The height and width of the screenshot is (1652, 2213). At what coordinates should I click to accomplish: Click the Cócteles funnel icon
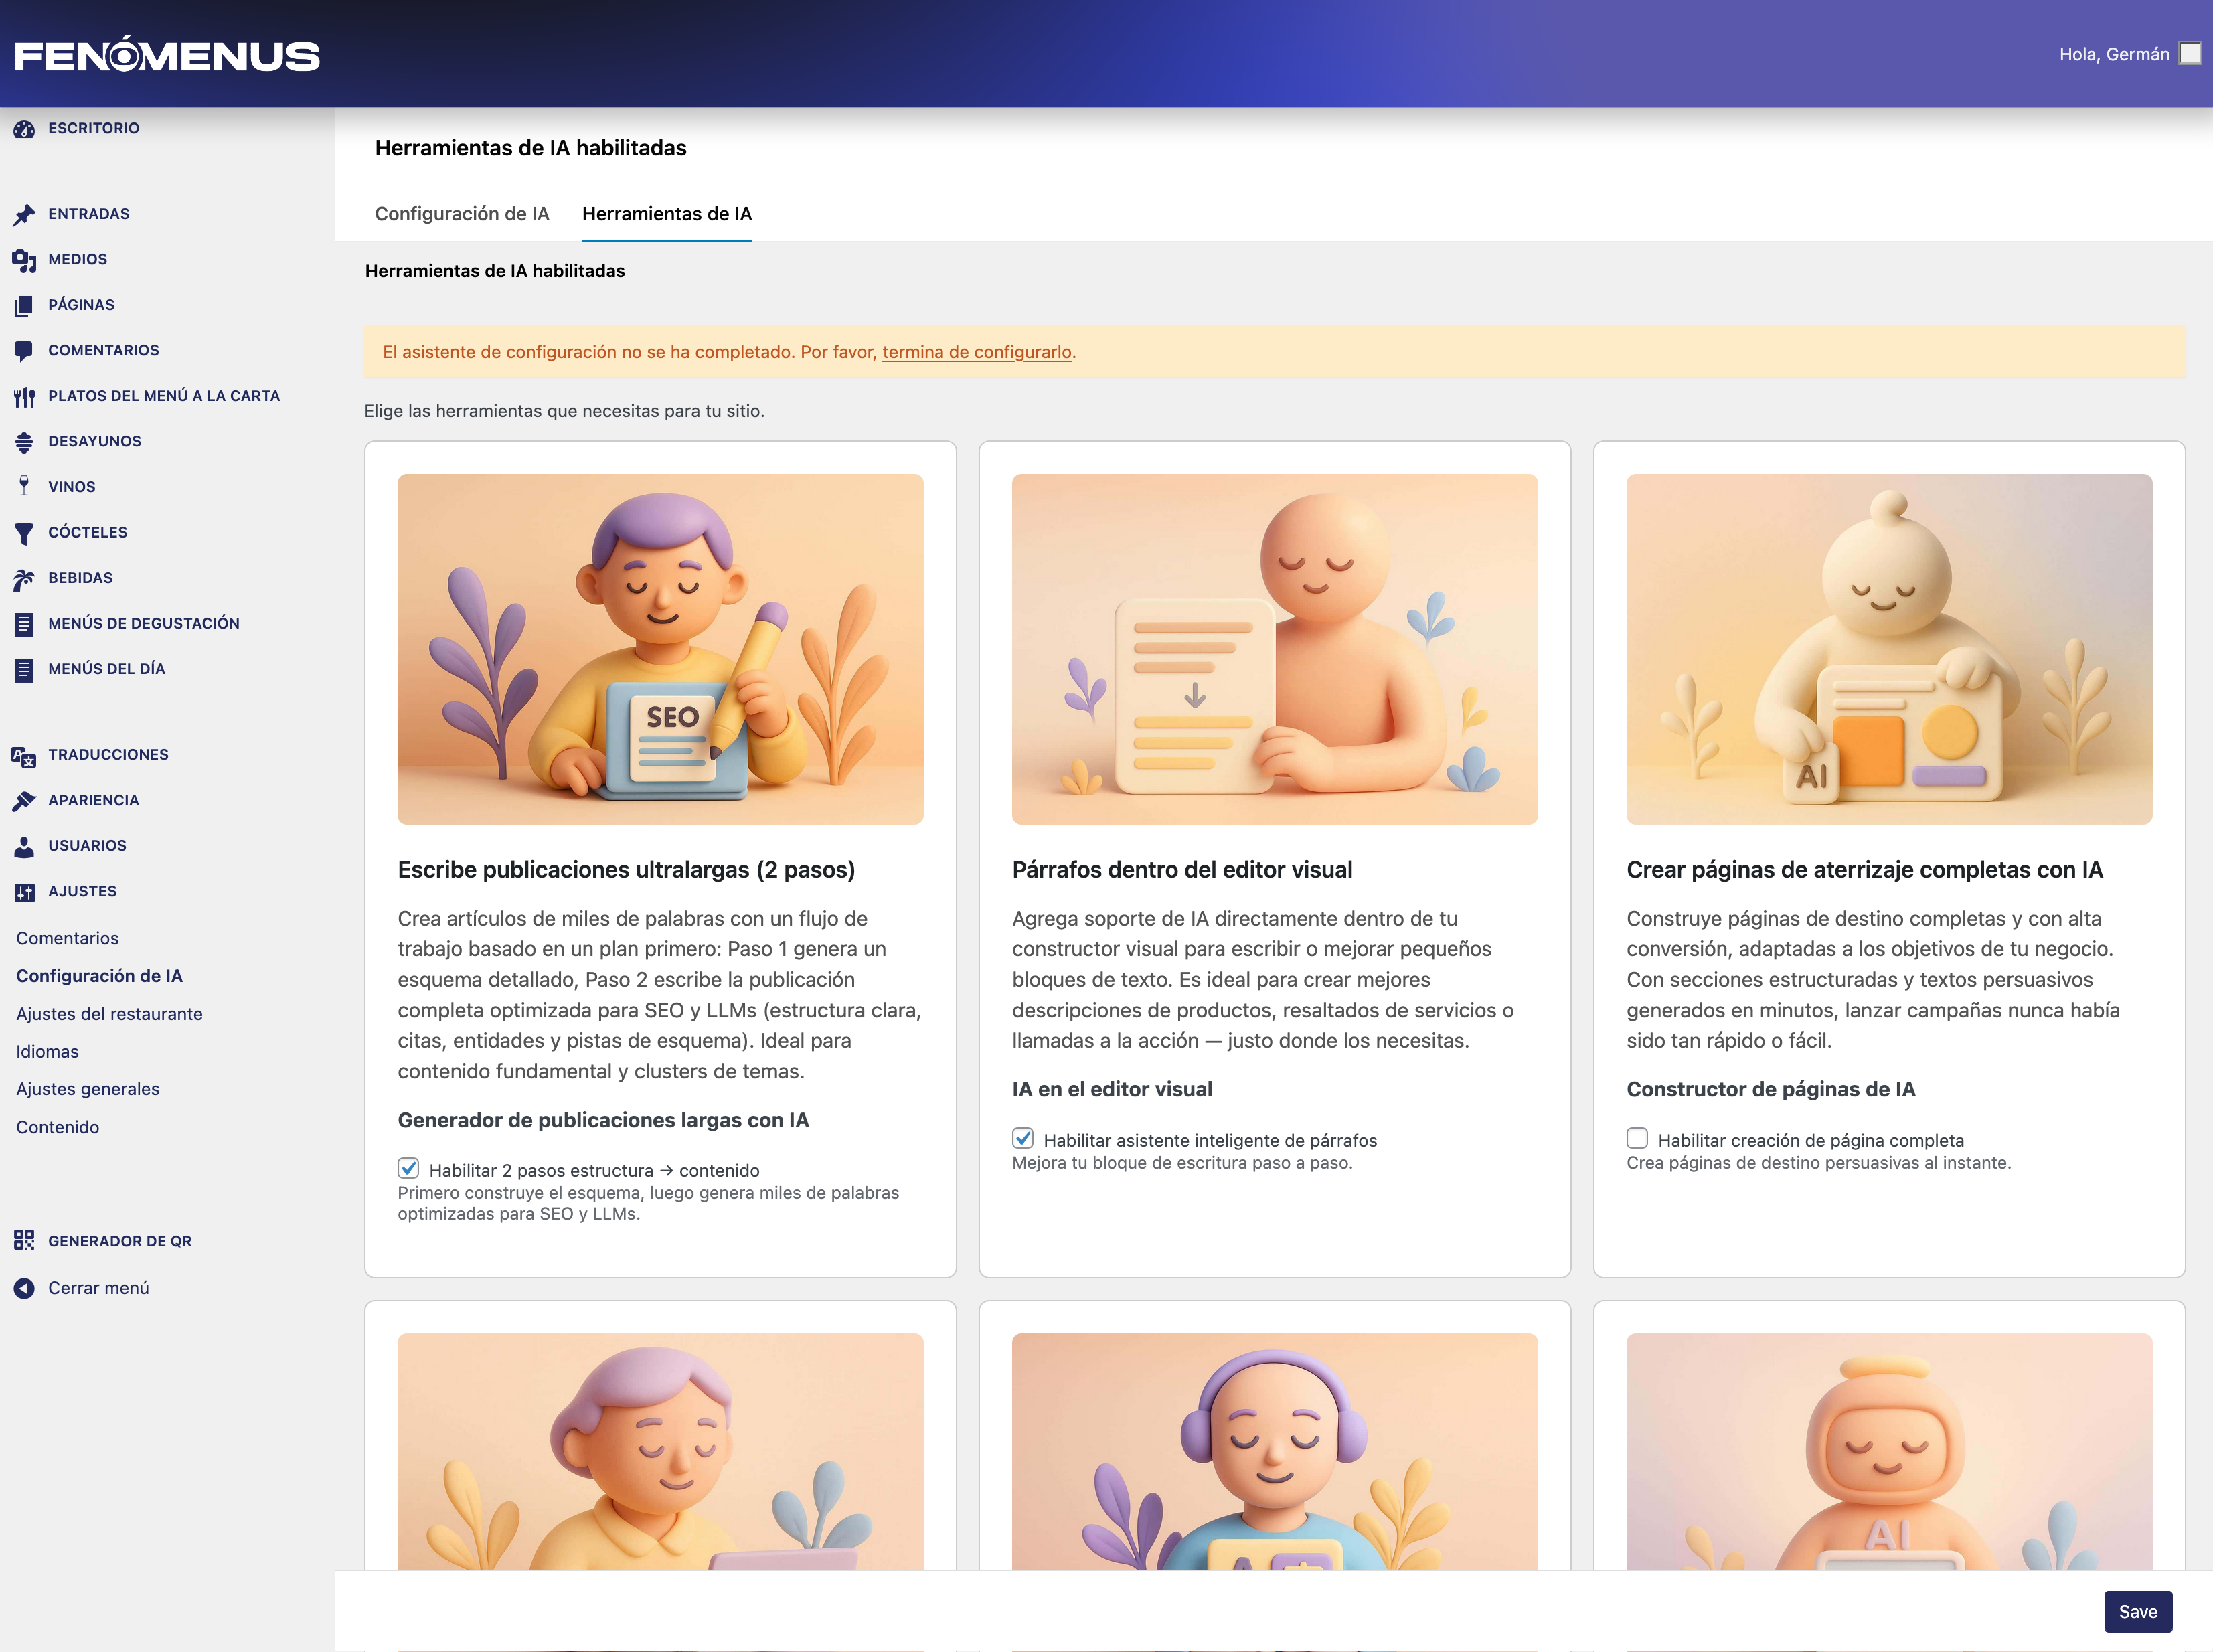(x=24, y=533)
